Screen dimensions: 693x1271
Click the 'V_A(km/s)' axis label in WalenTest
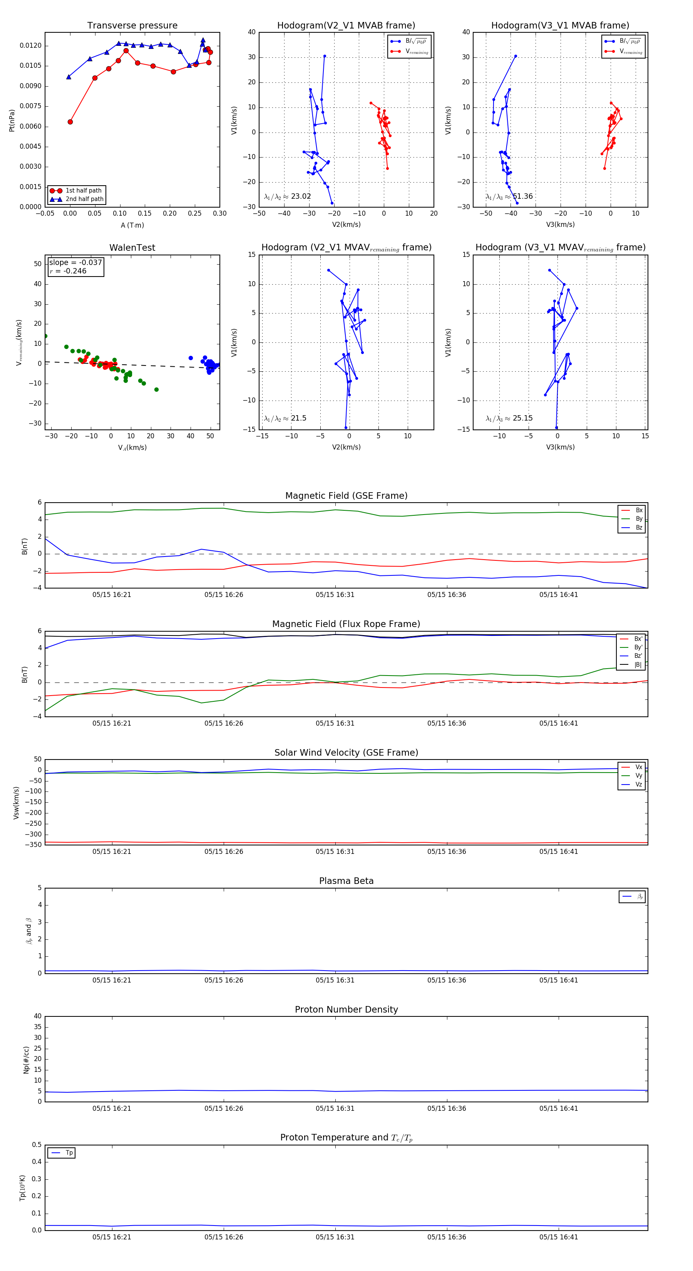tap(132, 448)
